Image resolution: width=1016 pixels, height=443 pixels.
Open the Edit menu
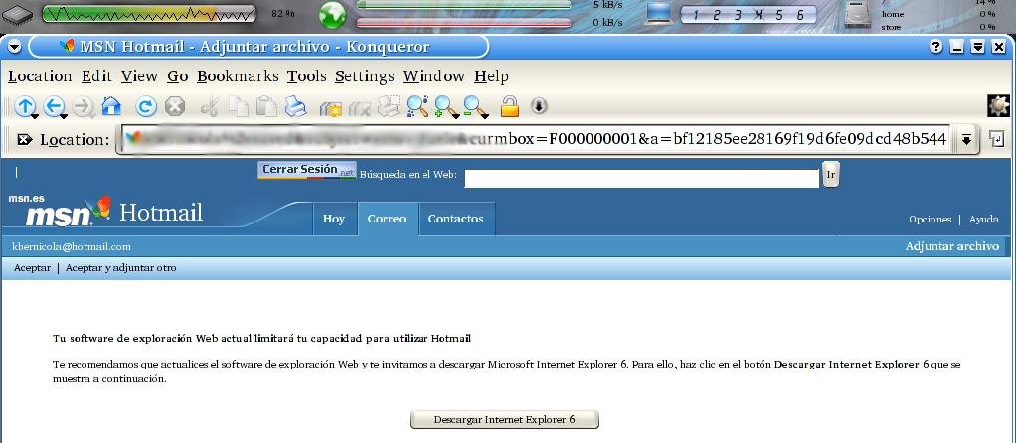[97, 76]
